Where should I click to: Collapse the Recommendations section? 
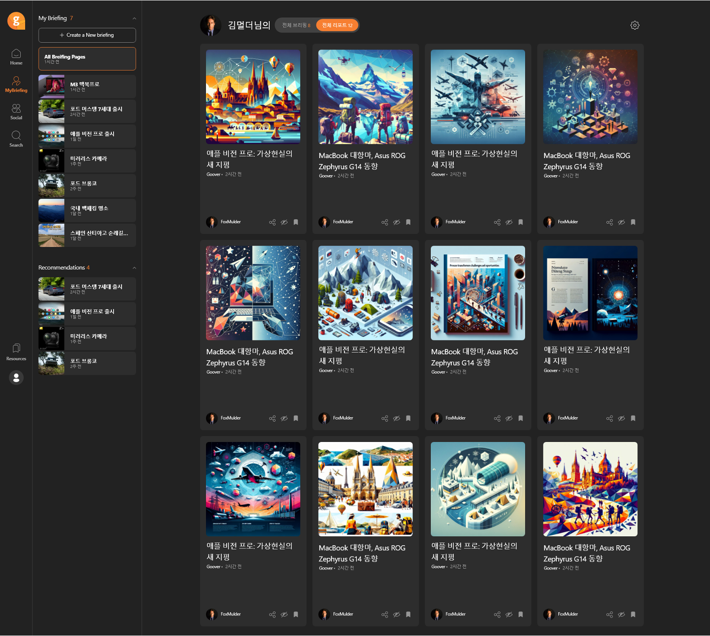tap(134, 268)
